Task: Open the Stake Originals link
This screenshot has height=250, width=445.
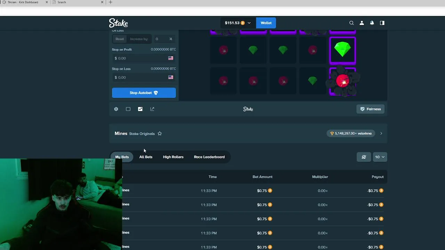Action: [x=142, y=134]
